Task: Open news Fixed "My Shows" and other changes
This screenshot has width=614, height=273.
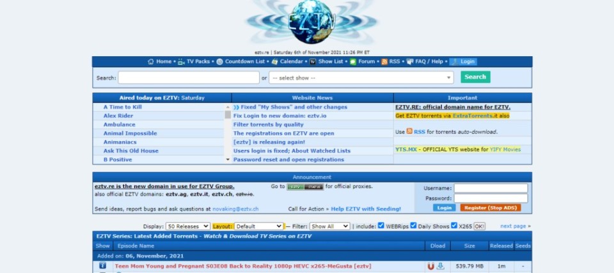Action: click(x=294, y=107)
